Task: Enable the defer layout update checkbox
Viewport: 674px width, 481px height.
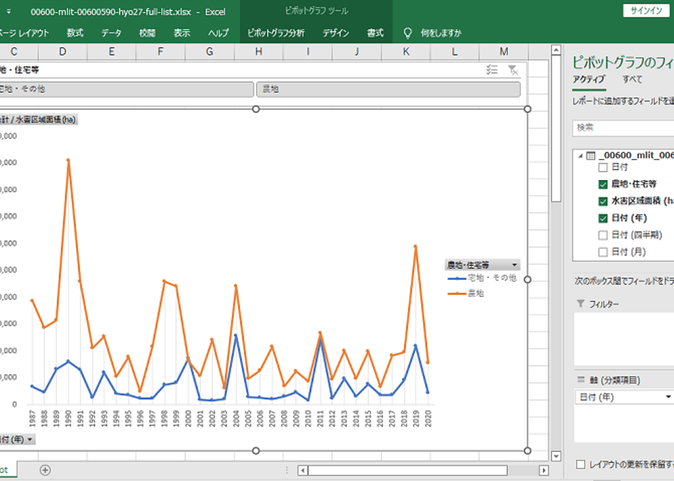Action: pos(581,464)
